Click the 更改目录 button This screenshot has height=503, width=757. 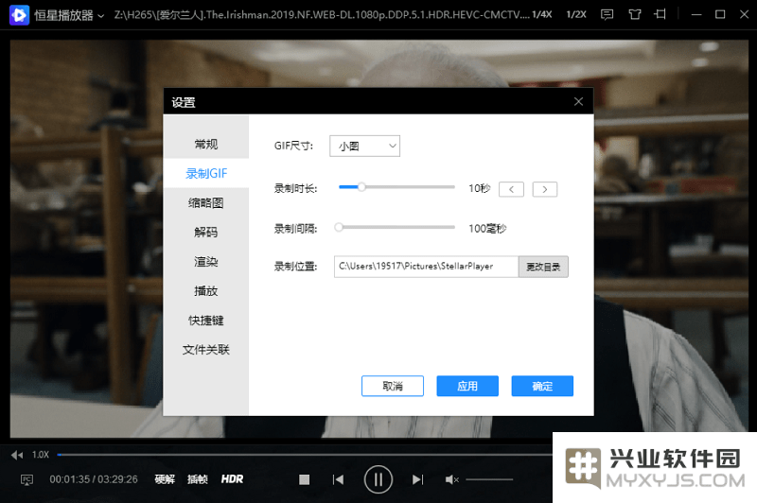[x=543, y=267]
